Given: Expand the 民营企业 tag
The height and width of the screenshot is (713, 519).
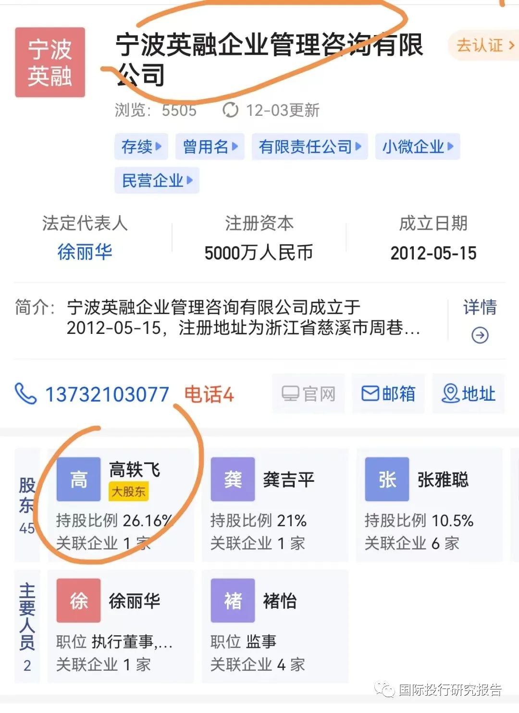Looking at the screenshot, I should pos(157,181).
